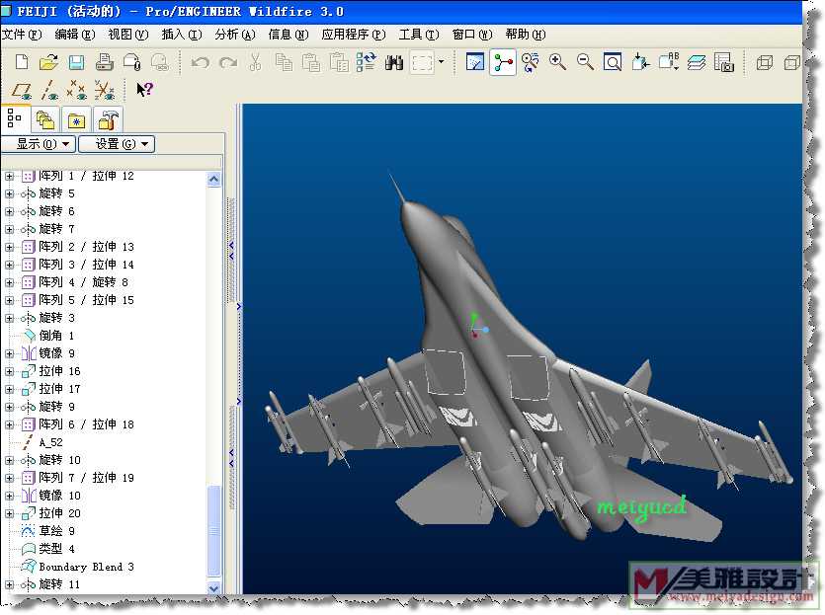The image size is (825, 615).
Task: Expand the 阵列 6 / 拉伸 18 node
Action: pos(10,424)
